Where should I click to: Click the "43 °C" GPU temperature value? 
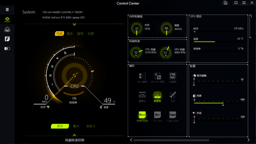240,39
